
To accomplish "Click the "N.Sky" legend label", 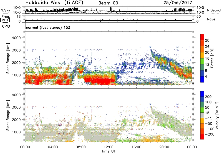I will [5, 10].
